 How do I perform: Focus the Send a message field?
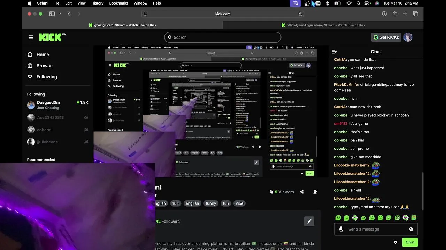pos(376,229)
